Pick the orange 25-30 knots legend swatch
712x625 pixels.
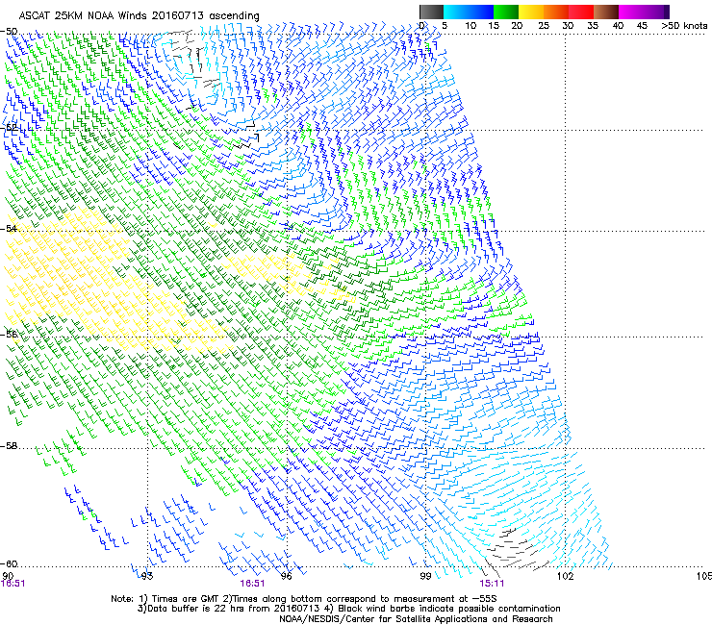pos(556,12)
